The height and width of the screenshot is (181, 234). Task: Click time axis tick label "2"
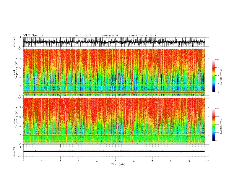point(60,161)
